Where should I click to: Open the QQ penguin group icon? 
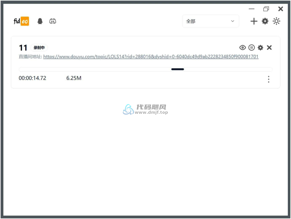click(40, 21)
